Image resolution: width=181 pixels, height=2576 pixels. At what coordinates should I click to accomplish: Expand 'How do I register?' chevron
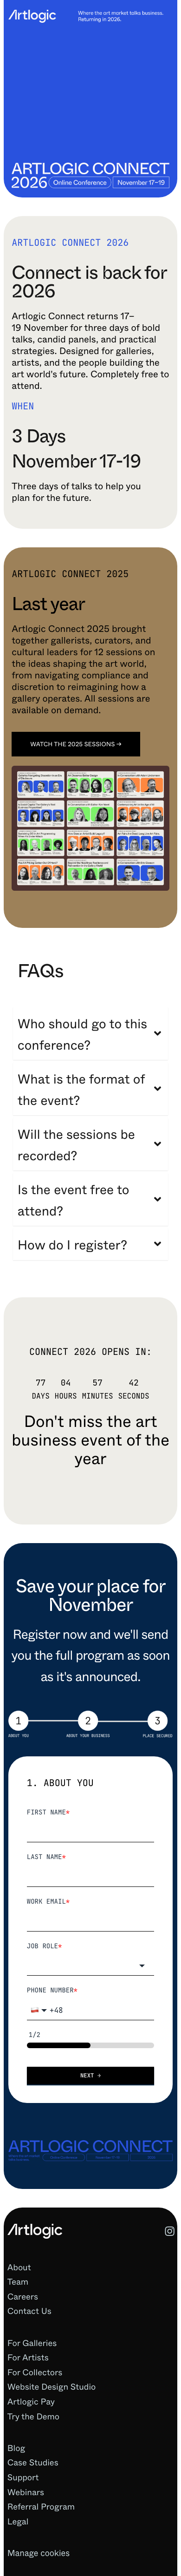pyautogui.click(x=158, y=1244)
